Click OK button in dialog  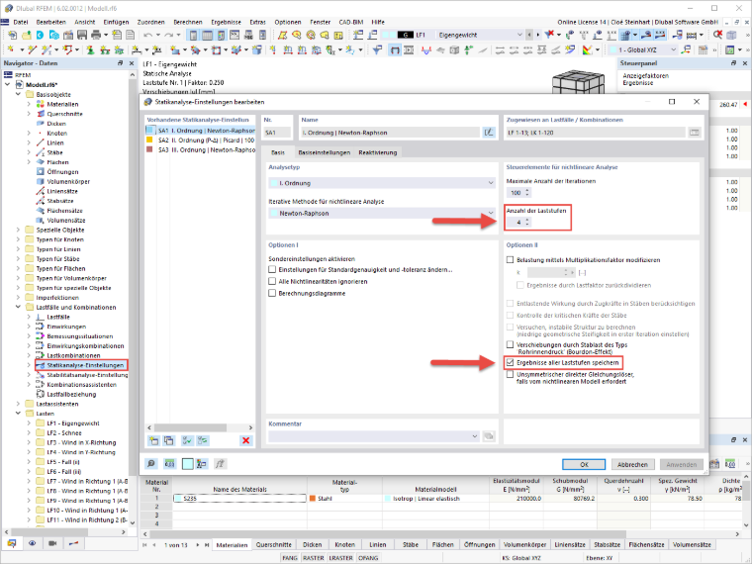click(x=584, y=464)
